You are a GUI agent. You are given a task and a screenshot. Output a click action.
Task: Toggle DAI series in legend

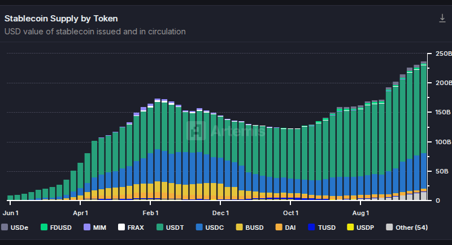(286, 228)
